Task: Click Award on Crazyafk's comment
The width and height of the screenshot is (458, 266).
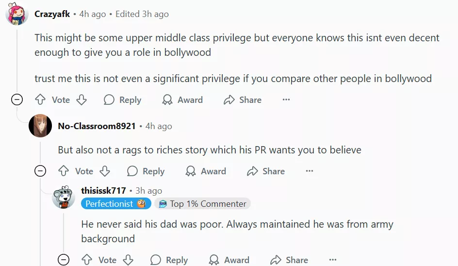Action: [182, 100]
